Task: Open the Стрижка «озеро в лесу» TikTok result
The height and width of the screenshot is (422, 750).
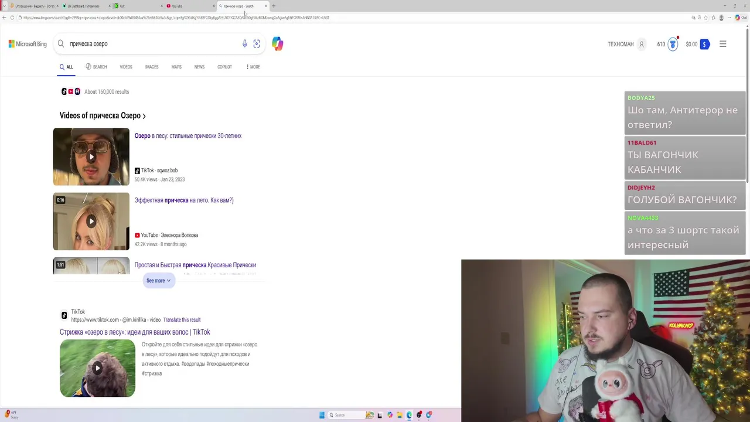Action: pyautogui.click(x=135, y=332)
